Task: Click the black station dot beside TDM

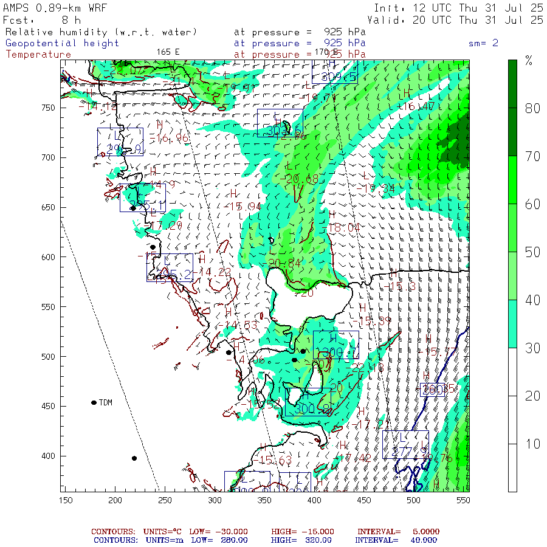Action: pos(94,402)
